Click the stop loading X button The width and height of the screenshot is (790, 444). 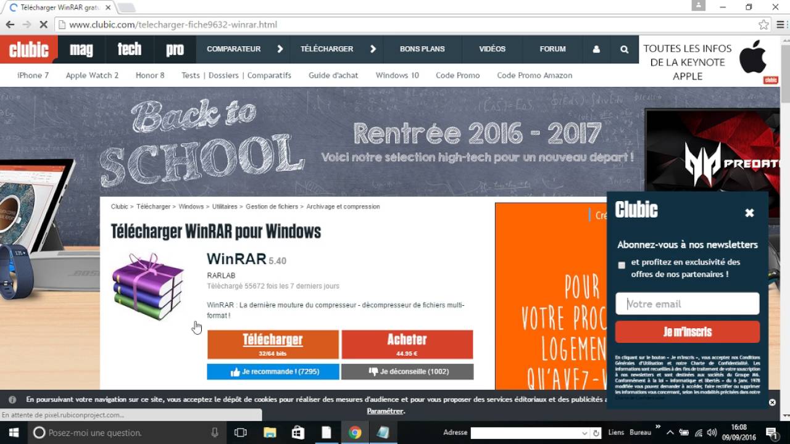tap(43, 25)
